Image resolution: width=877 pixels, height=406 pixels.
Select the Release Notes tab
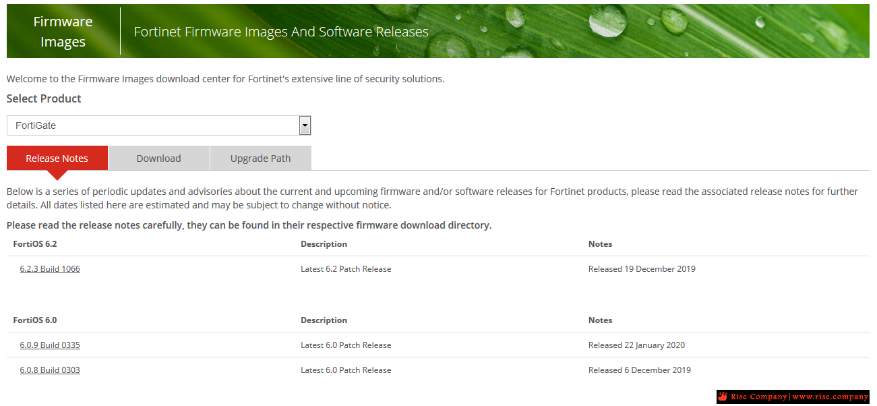point(57,158)
